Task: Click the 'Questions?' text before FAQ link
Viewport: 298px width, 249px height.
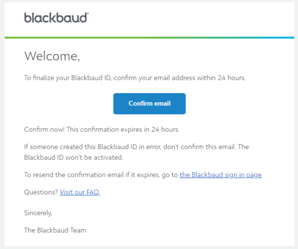Action: point(41,192)
